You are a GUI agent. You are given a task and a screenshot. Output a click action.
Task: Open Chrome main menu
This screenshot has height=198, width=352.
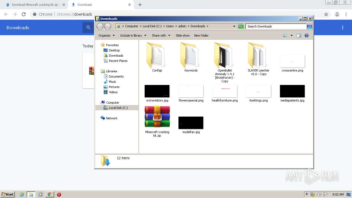point(346,14)
